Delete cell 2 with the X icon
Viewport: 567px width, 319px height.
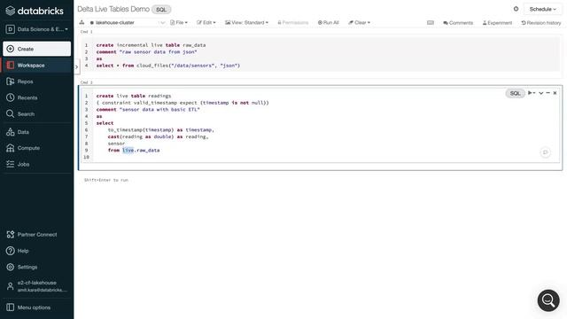click(555, 93)
